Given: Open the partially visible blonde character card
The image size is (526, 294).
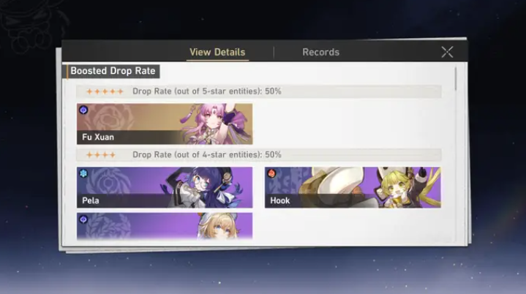Looking at the screenshot, I should pos(165,226).
